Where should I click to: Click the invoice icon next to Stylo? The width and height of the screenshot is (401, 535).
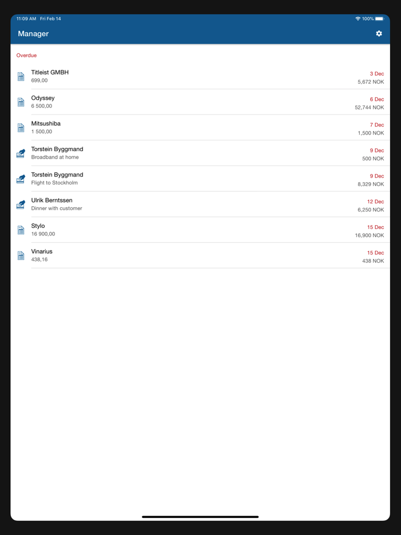click(21, 230)
